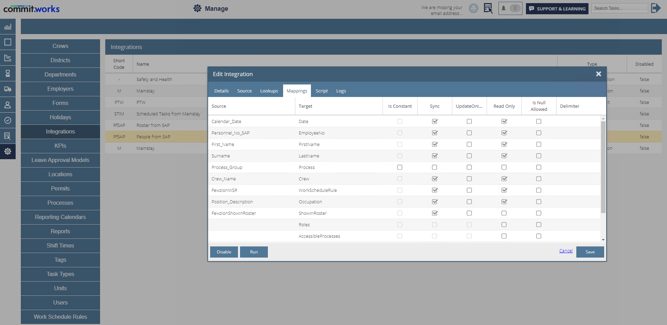The height and width of the screenshot is (325, 667).
Task: Click the mappings scrollbar up arrow
Action: point(603,119)
